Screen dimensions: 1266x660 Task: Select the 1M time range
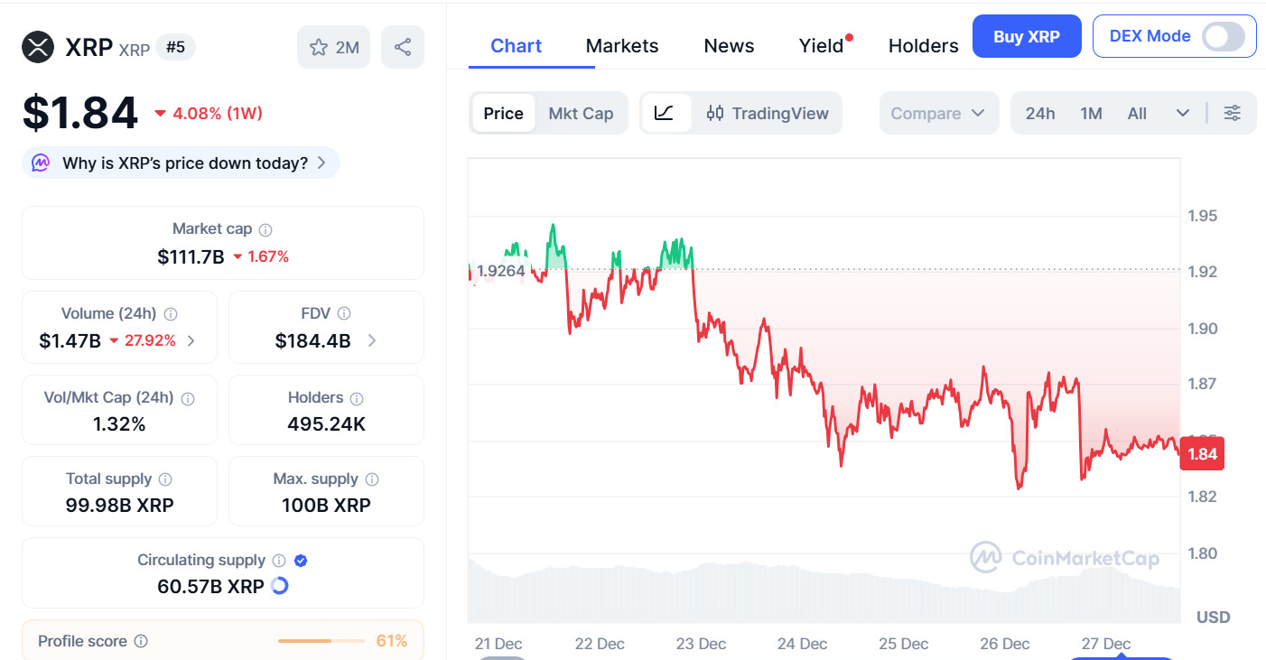click(1091, 113)
